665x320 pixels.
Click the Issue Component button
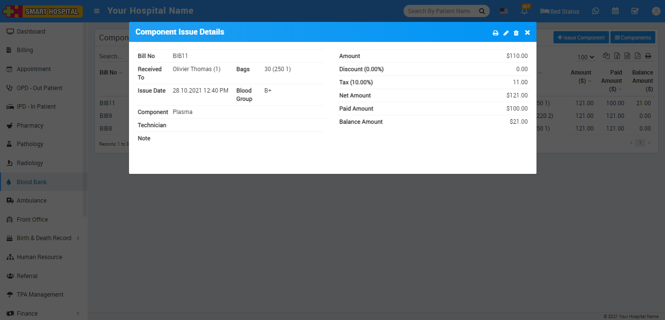[x=581, y=38]
